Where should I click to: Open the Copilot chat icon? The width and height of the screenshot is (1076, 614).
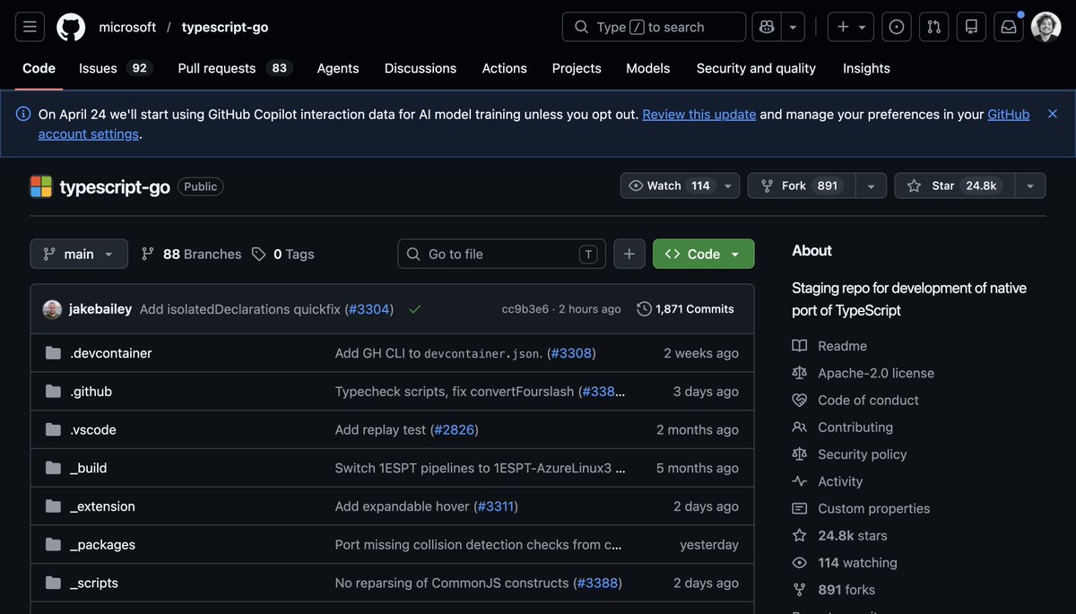(x=767, y=27)
